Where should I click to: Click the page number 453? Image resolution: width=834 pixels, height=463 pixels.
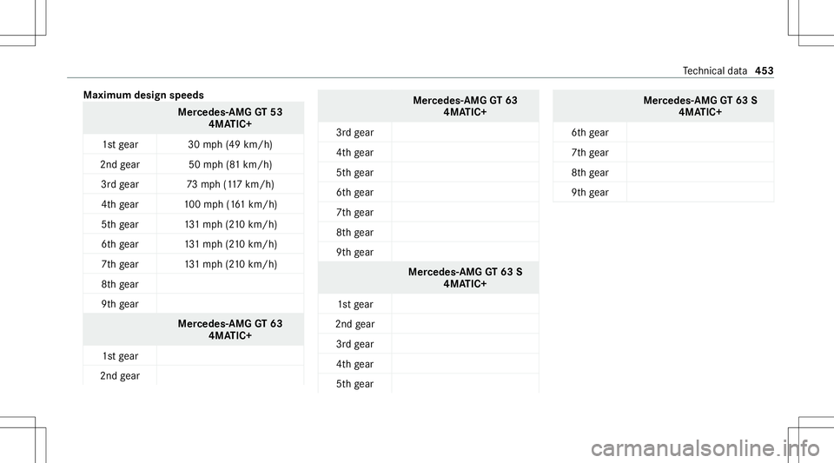pos(764,70)
